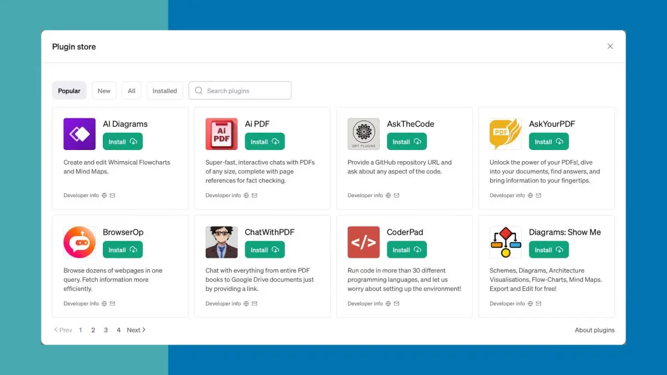Close the Plugin store dialog
667x375 pixels.
pos(610,47)
